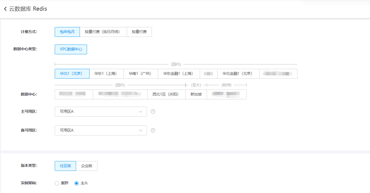
Task: Select 华南1（广州） data center
Action: click(141, 73)
